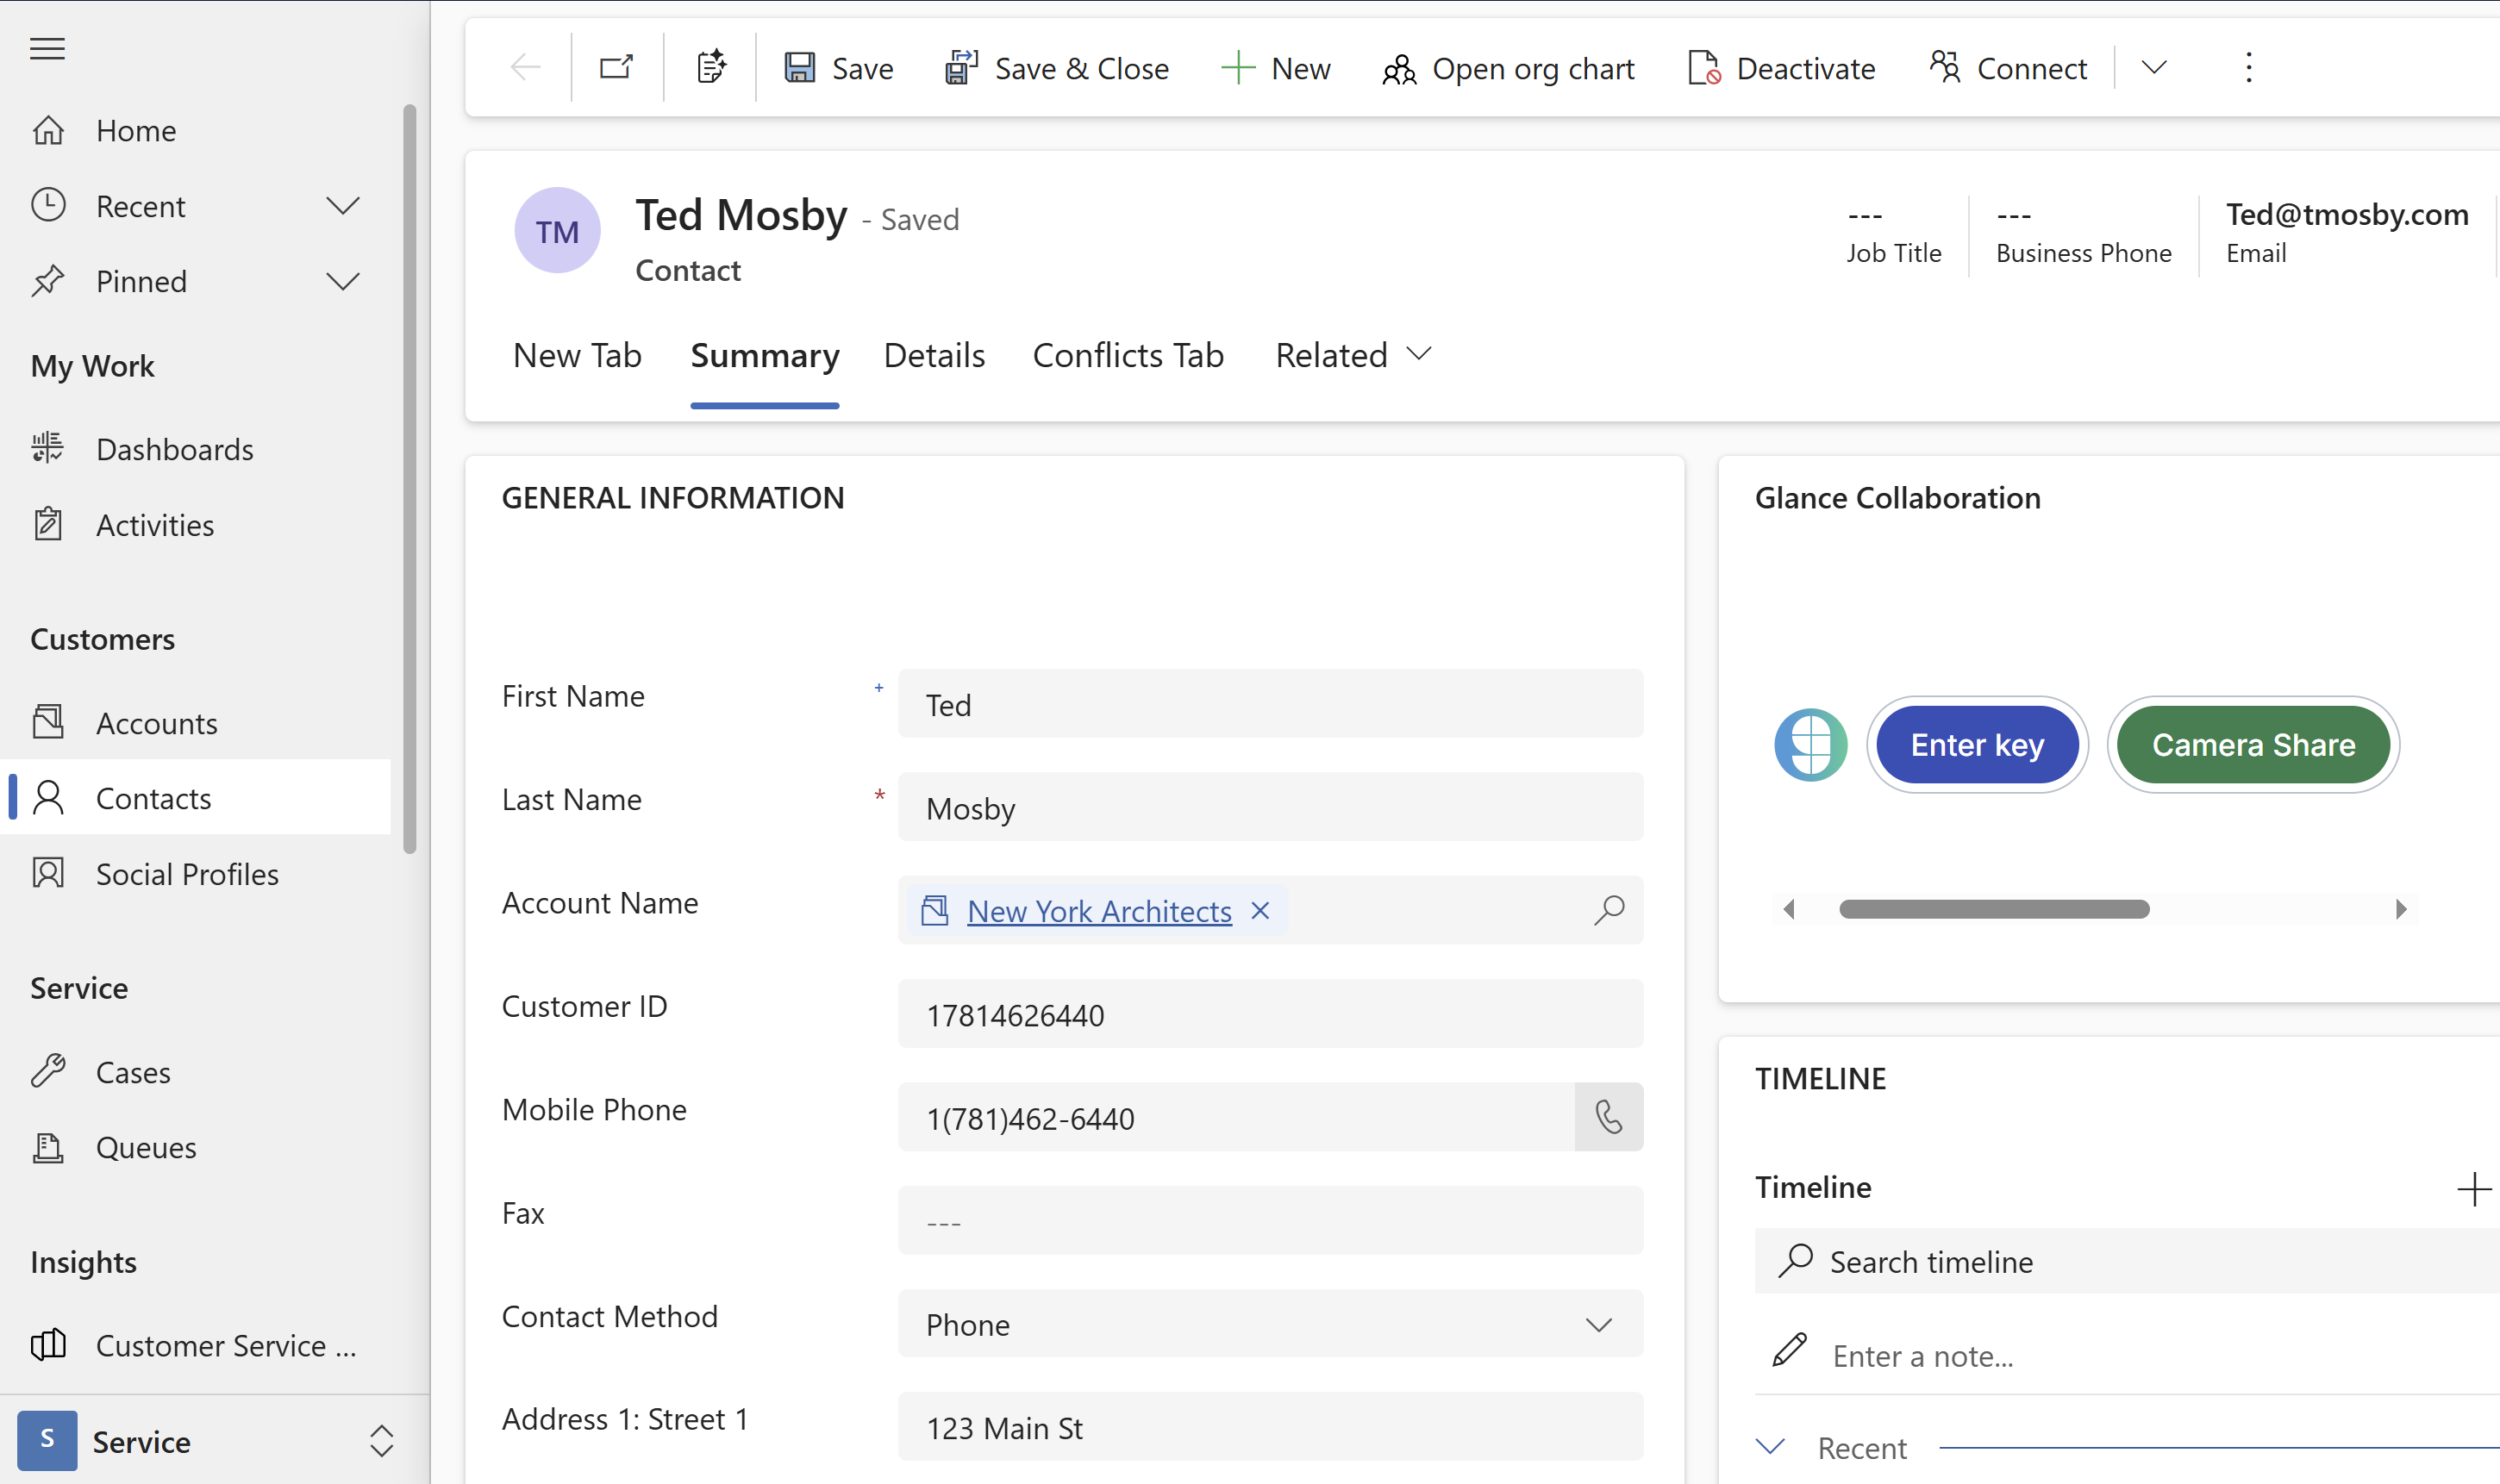This screenshot has width=2500, height=1484.
Task: Click the Glance globe logo icon
Action: [x=1810, y=745]
